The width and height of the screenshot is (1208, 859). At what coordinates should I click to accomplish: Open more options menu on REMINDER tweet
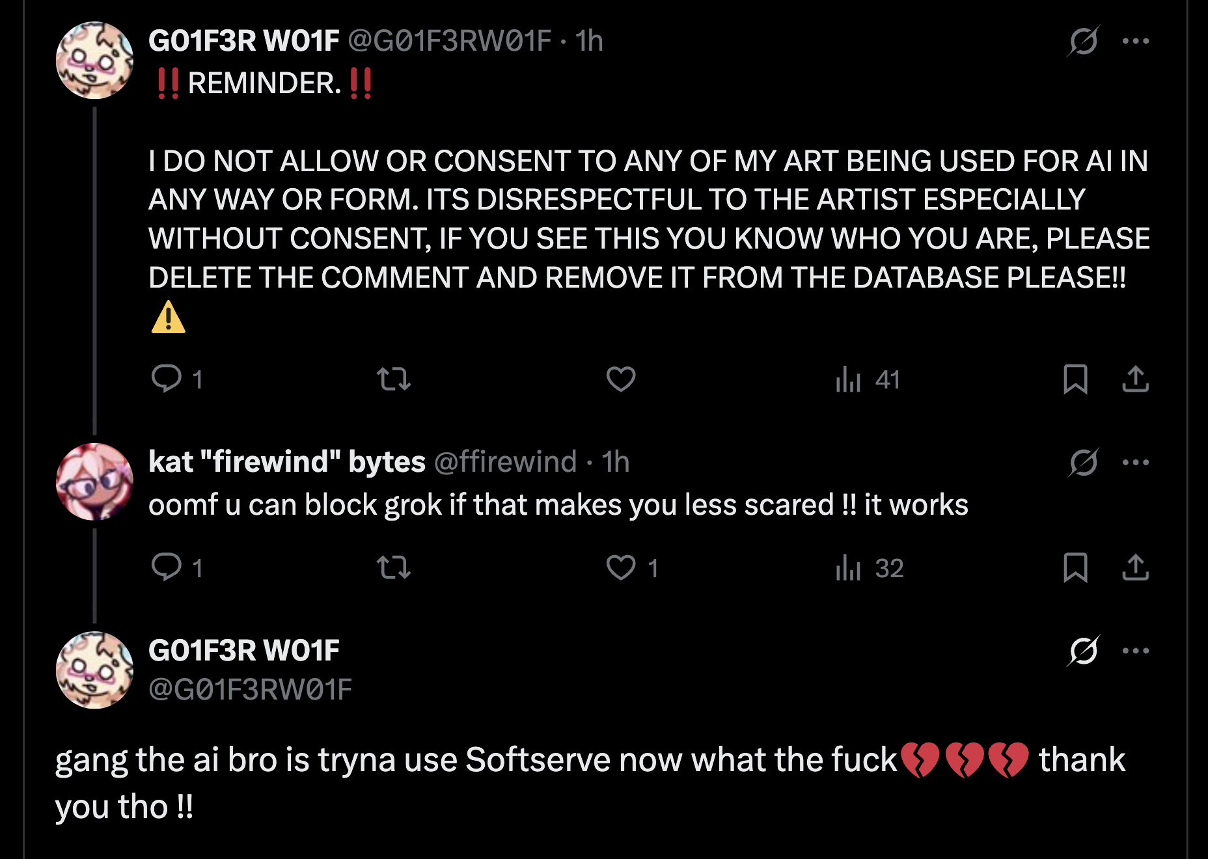pyautogui.click(x=1136, y=41)
